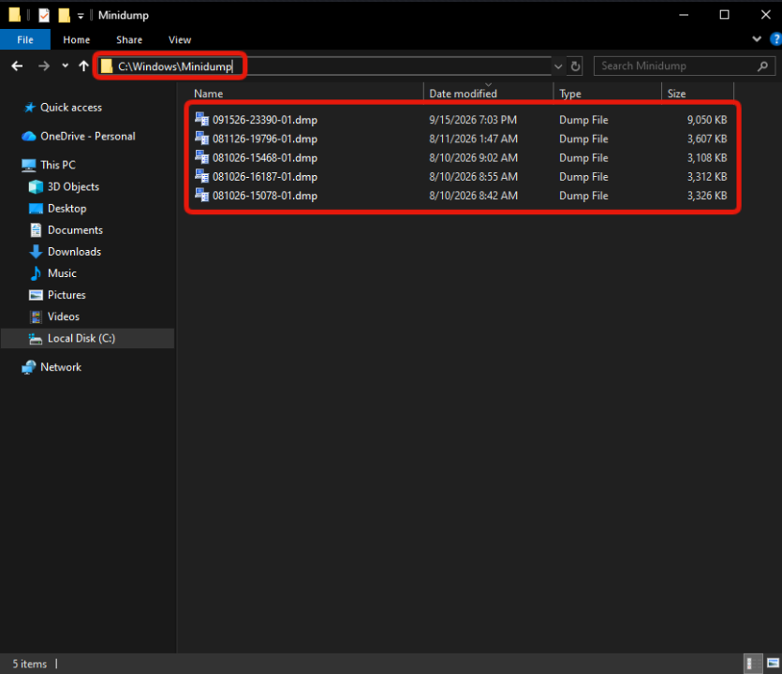Image resolution: width=782 pixels, height=674 pixels.
Task: Open OneDrive - Personal in sidebar
Action: [88, 136]
